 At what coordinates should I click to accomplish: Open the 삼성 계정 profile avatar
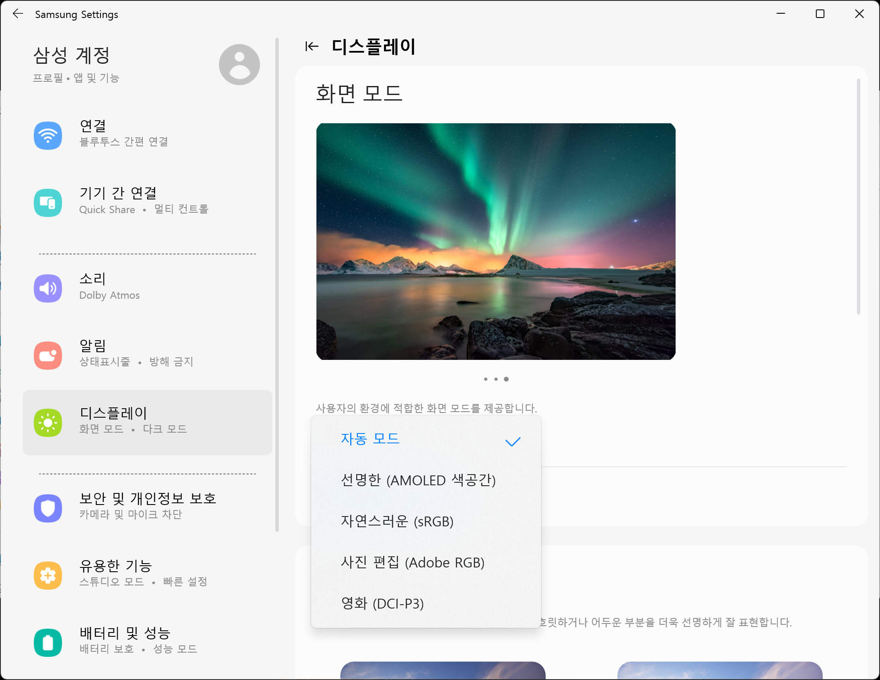tap(239, 65)
